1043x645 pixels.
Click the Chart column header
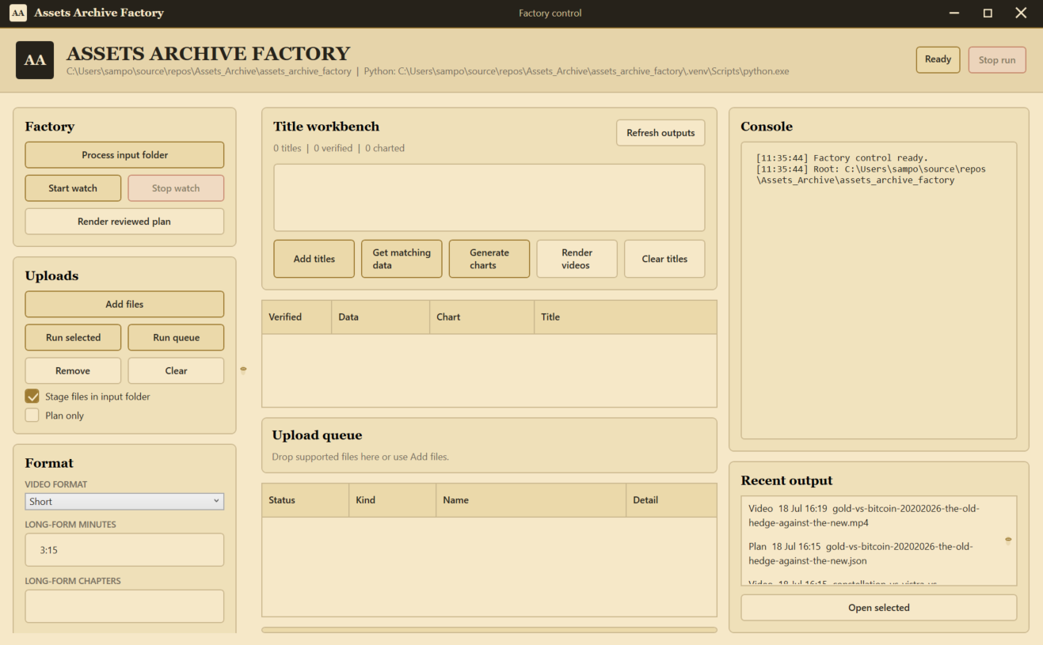[482, 317]
